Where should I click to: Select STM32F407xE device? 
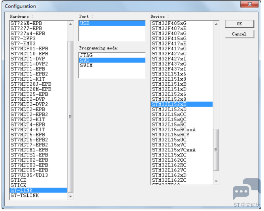[x=182, y=28]
